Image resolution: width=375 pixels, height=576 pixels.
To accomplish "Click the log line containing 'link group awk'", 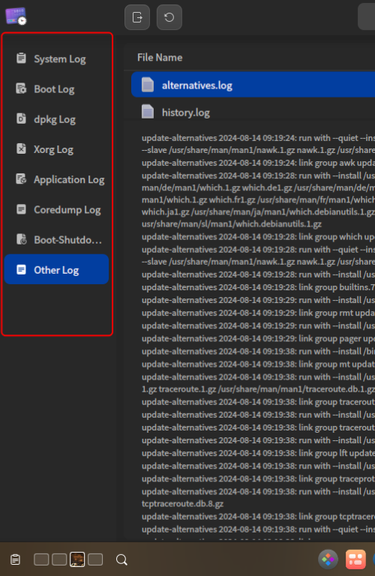I will pos(258,163).
